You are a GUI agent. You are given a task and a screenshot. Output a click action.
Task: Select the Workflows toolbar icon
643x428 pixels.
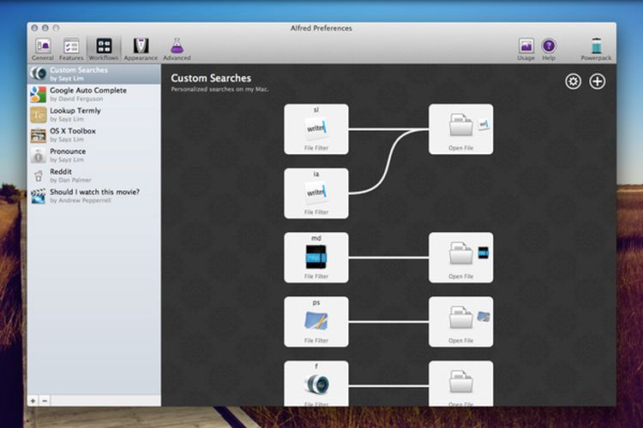point(105,47)
